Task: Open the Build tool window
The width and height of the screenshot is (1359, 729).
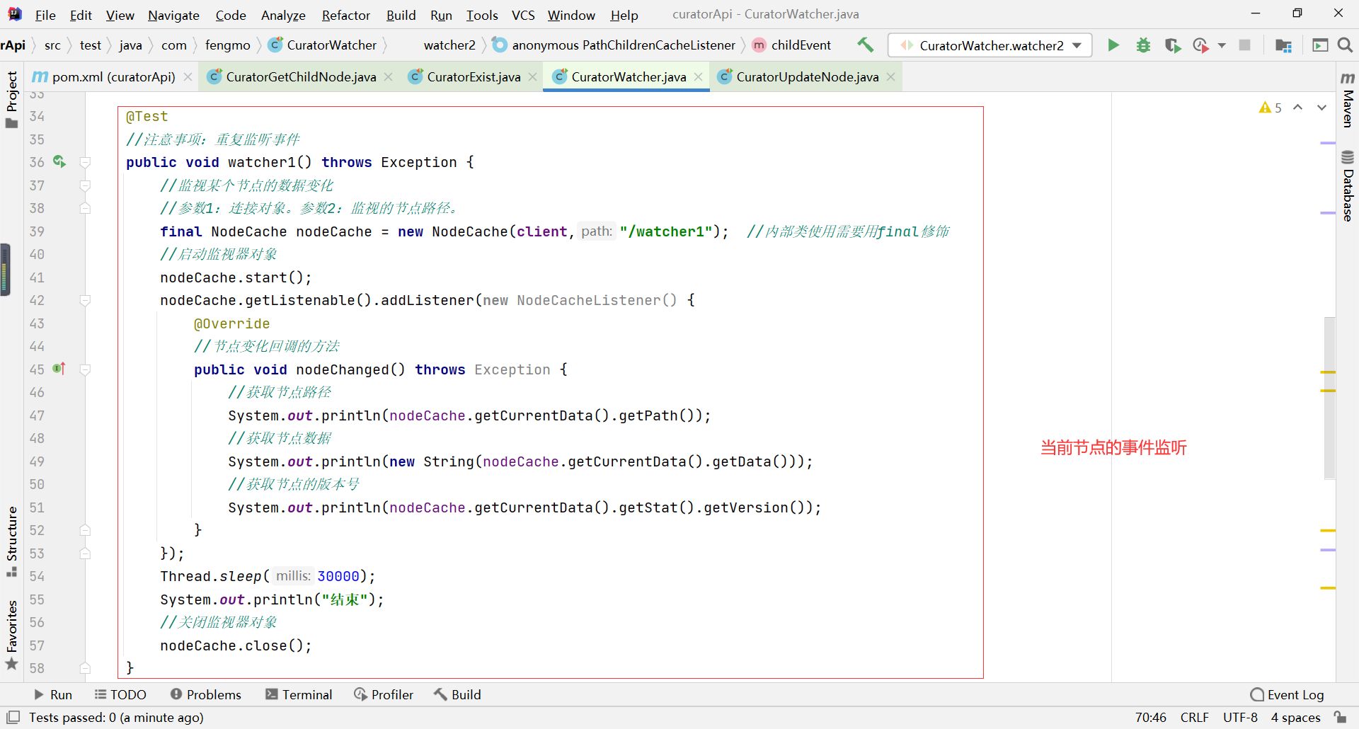Action: click(457, 694)
